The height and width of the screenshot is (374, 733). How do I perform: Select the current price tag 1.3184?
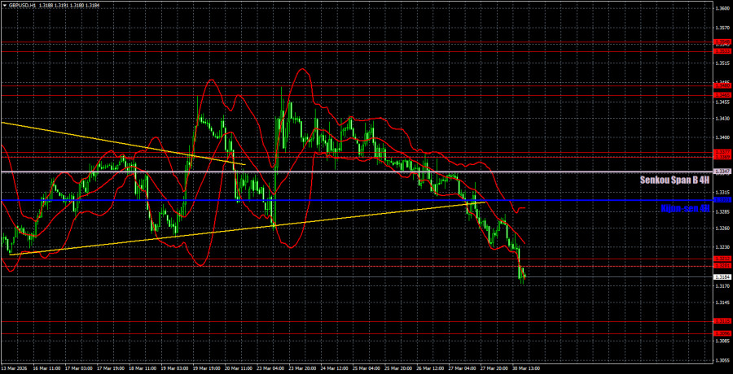tap(722, 276)
